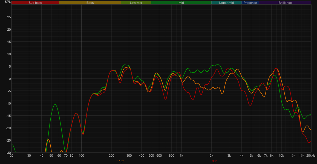The image size is (317, 164).
Task: Click the 60 Hz frequency axis label
Action: click(x=59, y=156)
